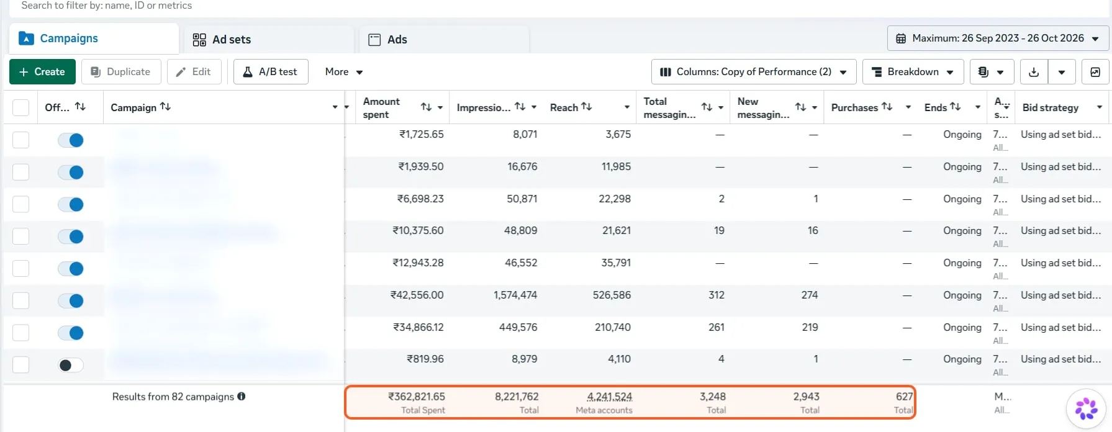
Task: Click the 1,574,474 impressions cell
Action: pos(515,295)
